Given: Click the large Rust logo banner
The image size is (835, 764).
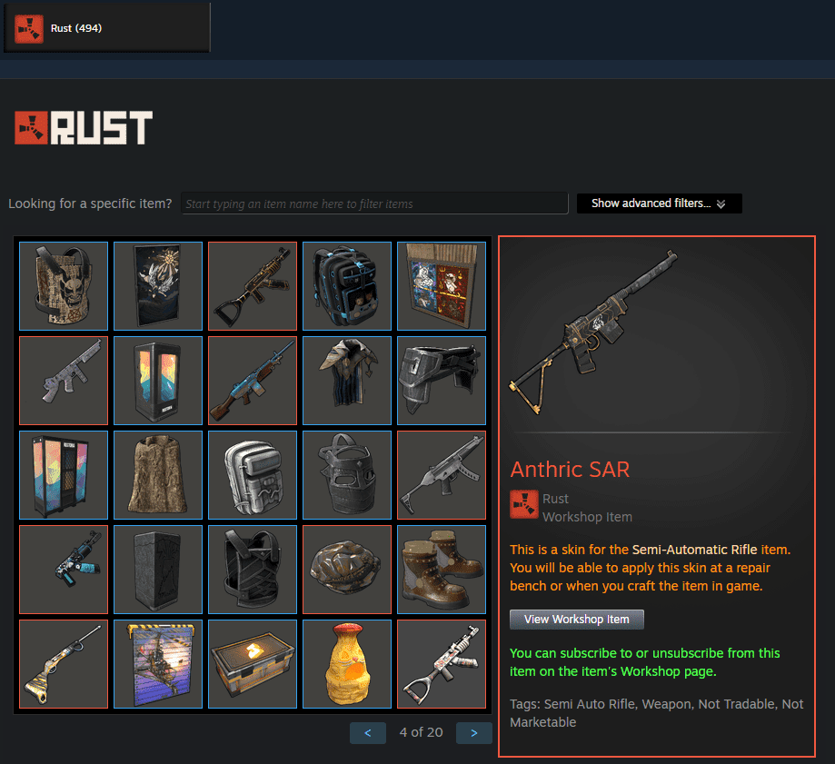Looking at the screenshot, I should pos(84,128).
